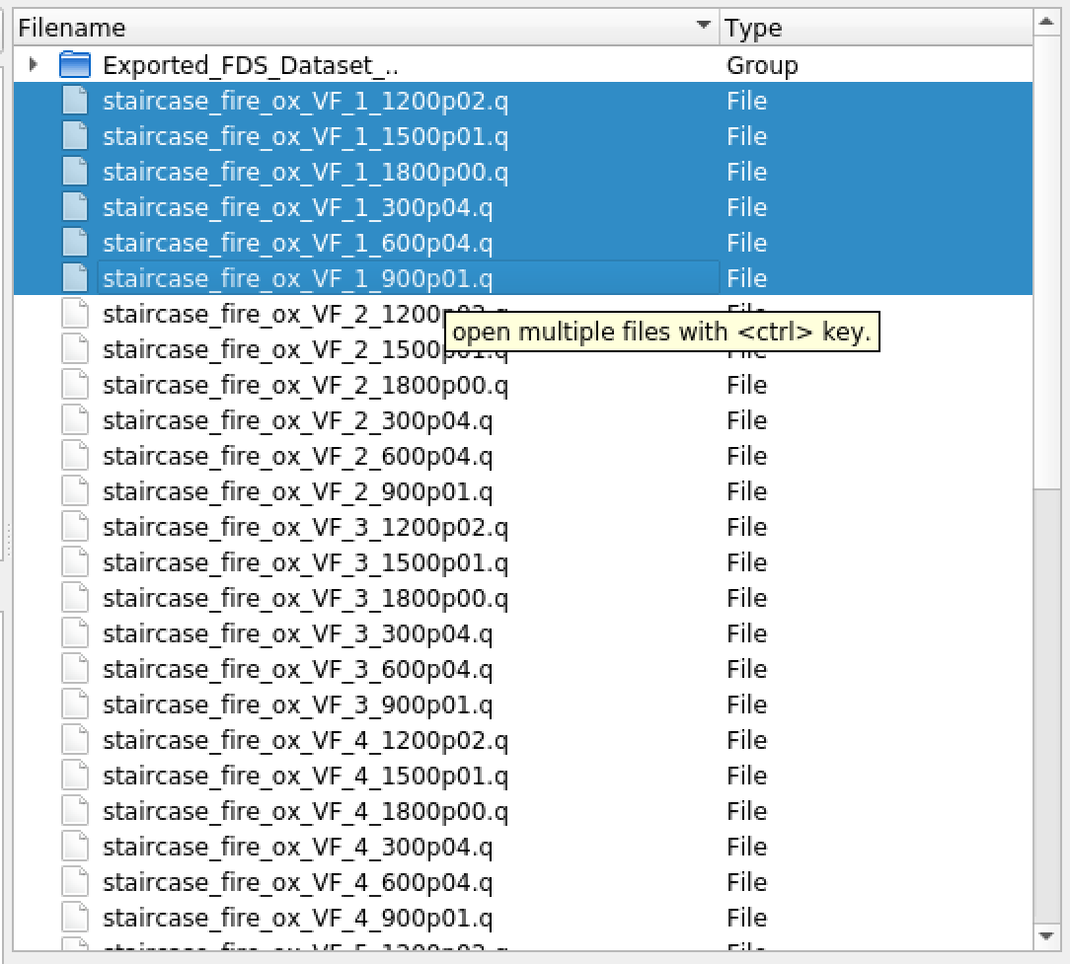Click the file icon for staircase_fire_ox_VF_3_1800p00.q
This screenshot has height=964, width=1070.
(74, 597)
